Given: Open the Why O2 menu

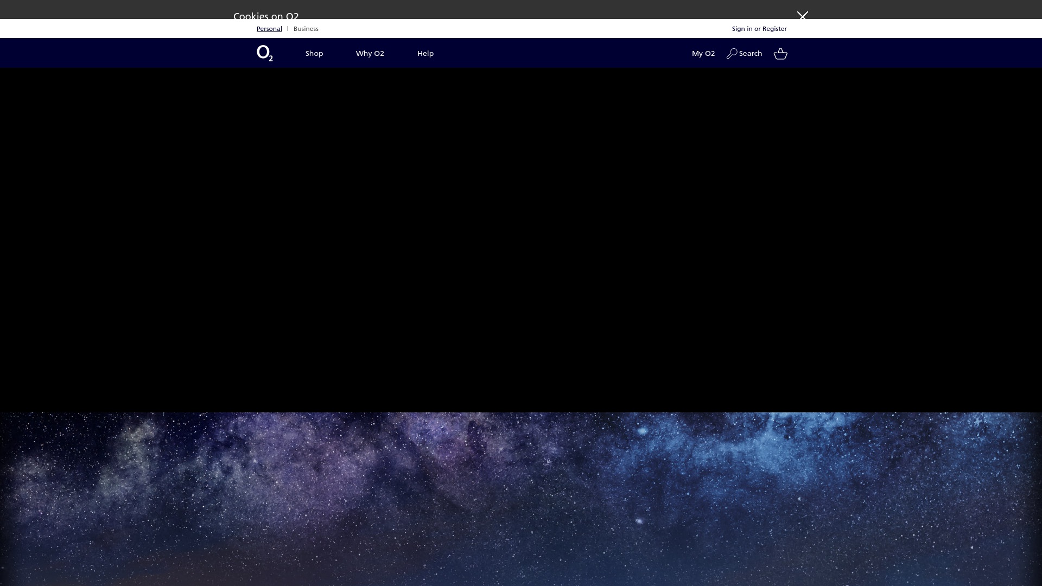Looking at the screenshot, I should click(x=370, y=53).
